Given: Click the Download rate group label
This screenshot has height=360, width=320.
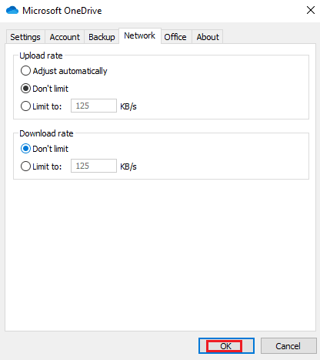Looking at the screenshot, I should [46, 133].
